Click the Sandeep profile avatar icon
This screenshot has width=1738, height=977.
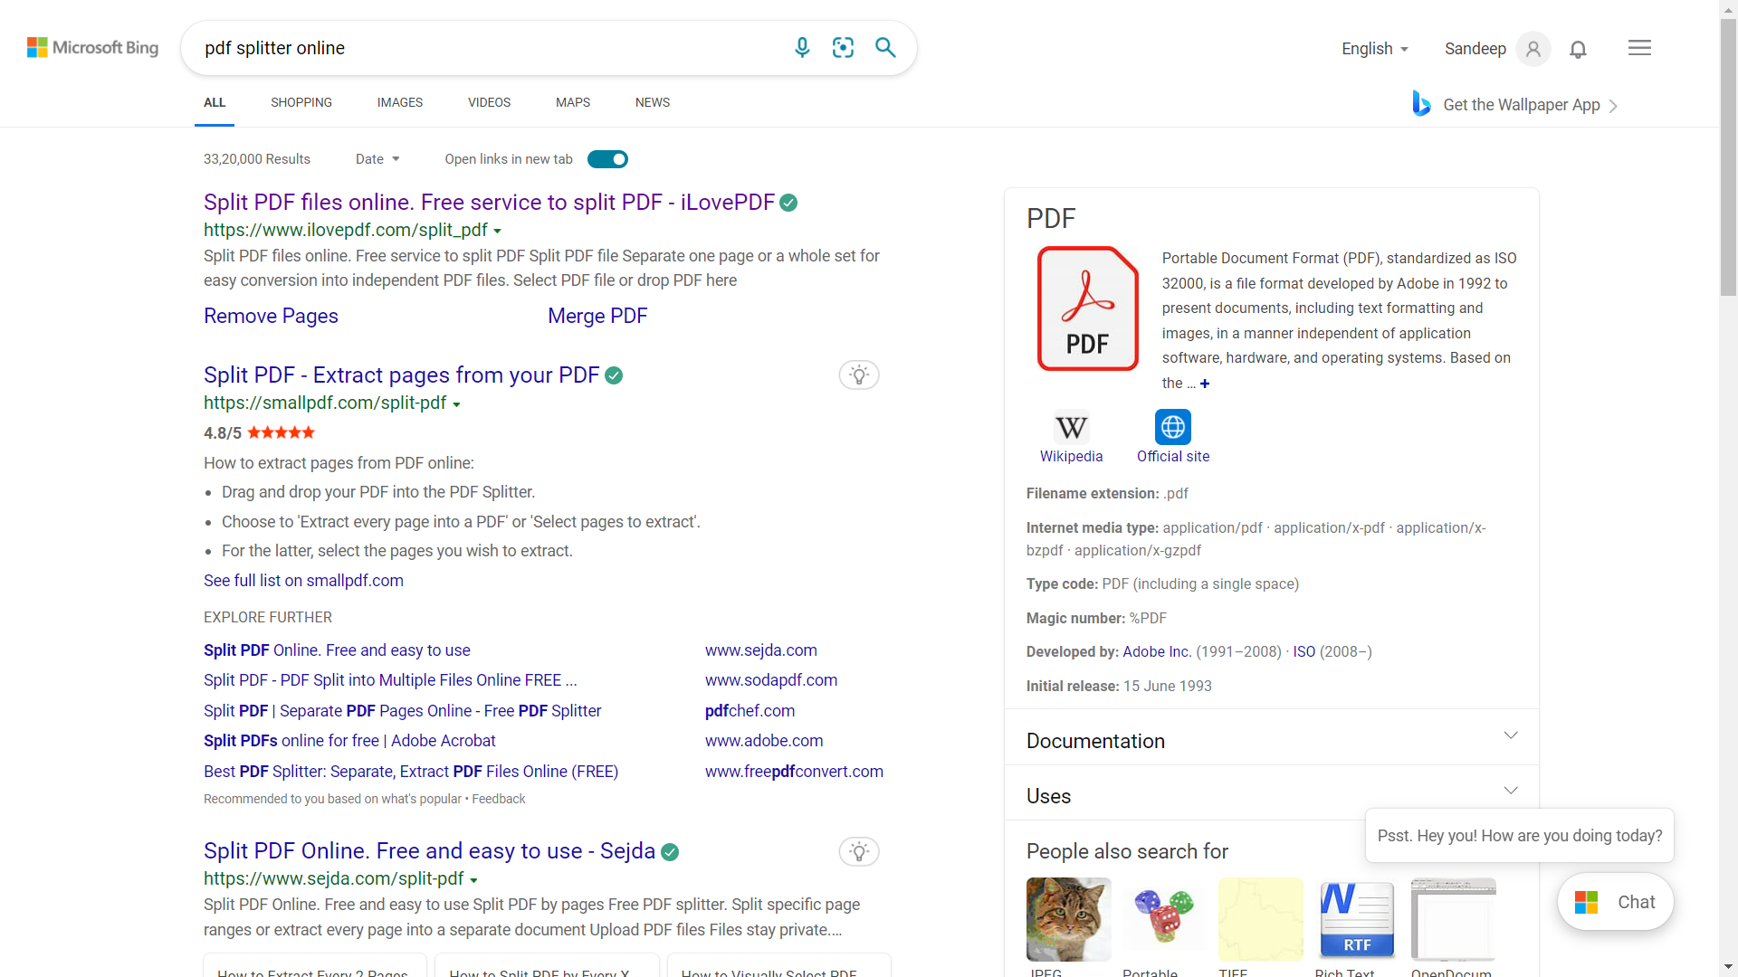1533,49
